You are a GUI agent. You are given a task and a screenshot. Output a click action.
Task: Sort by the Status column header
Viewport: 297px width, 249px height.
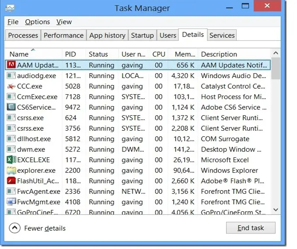[x=102, y=54]
